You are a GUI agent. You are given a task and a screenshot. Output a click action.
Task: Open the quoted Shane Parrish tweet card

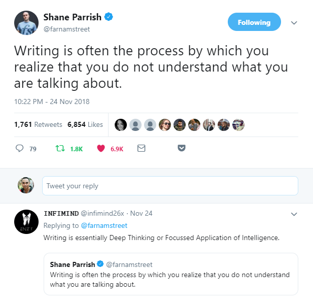[x=170, y=274]
